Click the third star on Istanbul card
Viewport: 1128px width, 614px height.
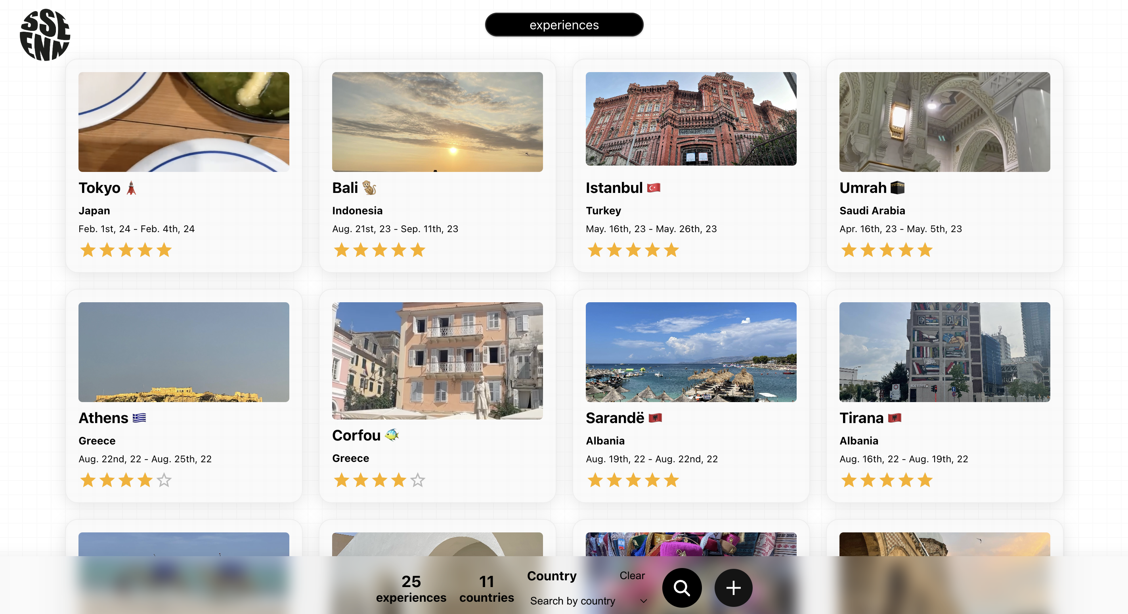point(633,250)
